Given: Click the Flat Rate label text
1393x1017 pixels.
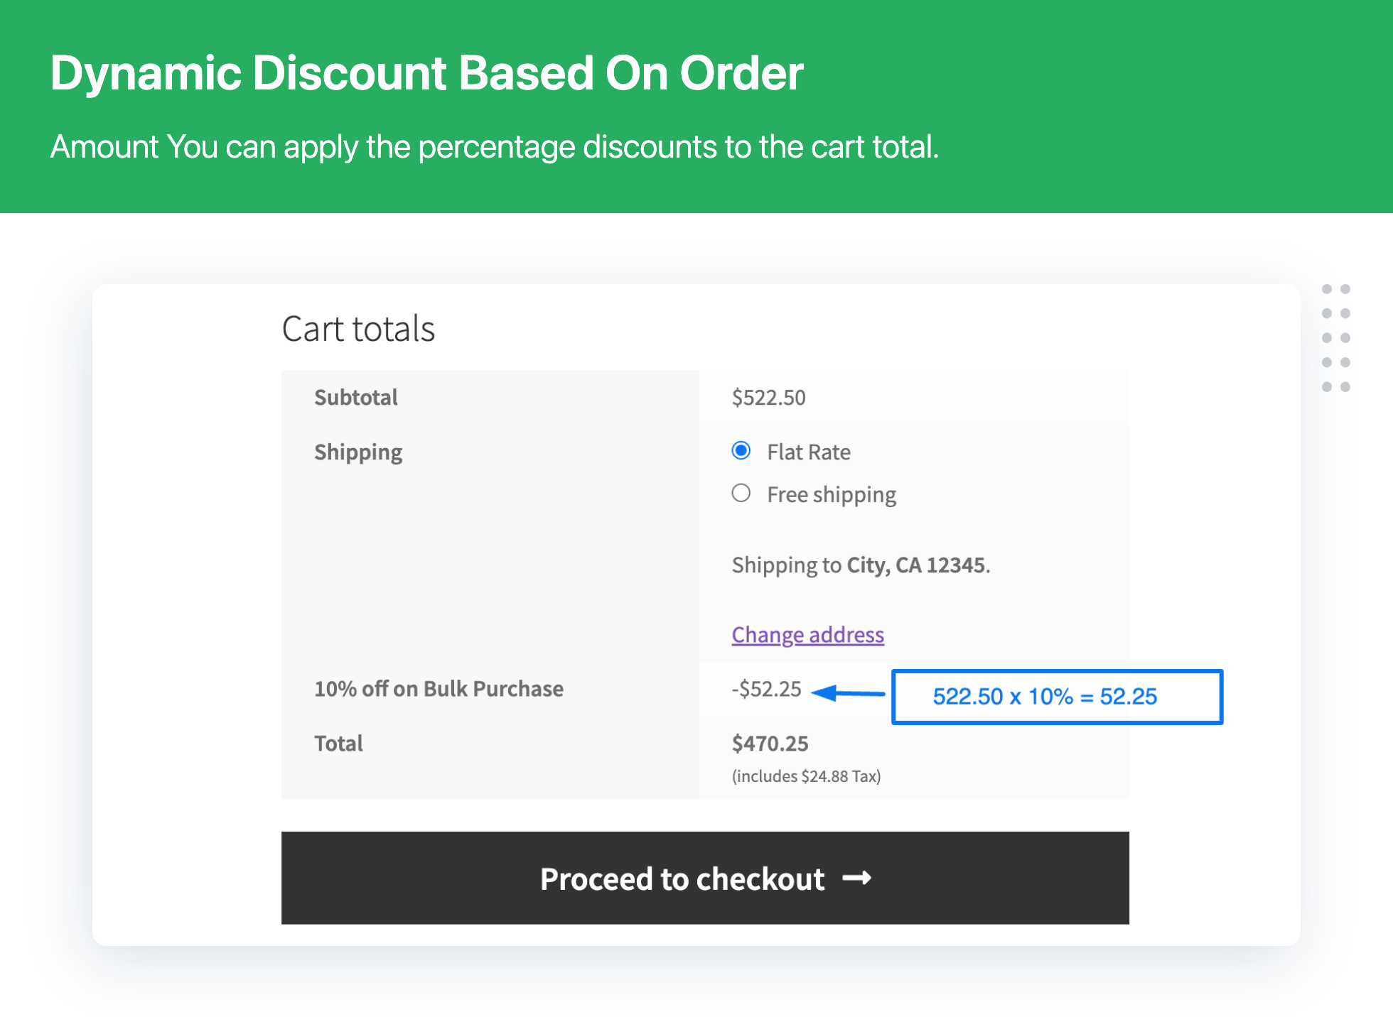Looking at the screenshot, I should point(808,452).
